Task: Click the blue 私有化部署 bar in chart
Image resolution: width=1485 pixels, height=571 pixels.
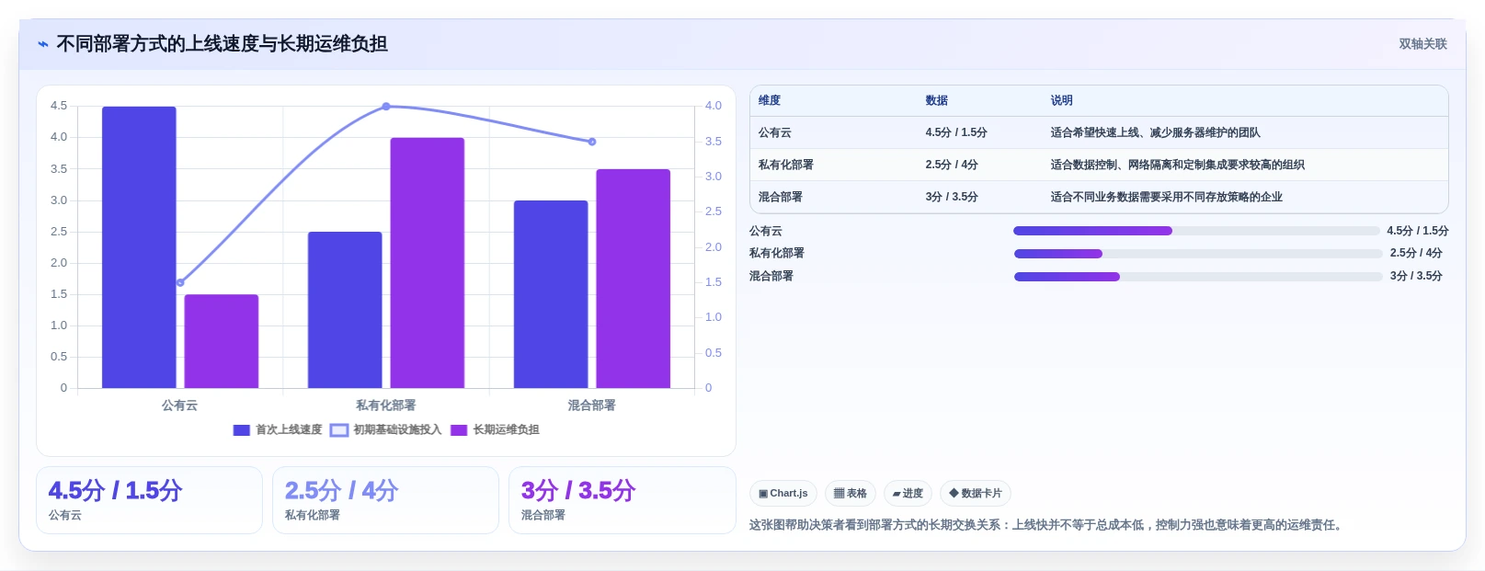Action: pyautogui.click(x=345, y=310)
